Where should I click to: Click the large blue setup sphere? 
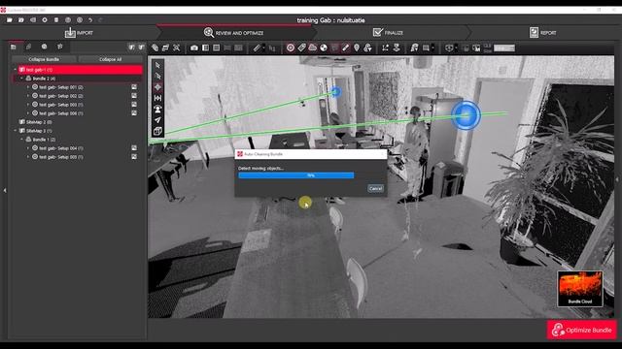(x=466, y=115)
